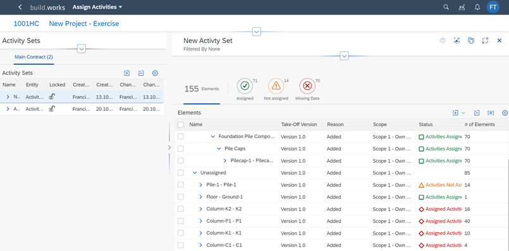Sort by Status column header
Image resolution: width=509 pixels, height=251 pixels.
point(426,124)
